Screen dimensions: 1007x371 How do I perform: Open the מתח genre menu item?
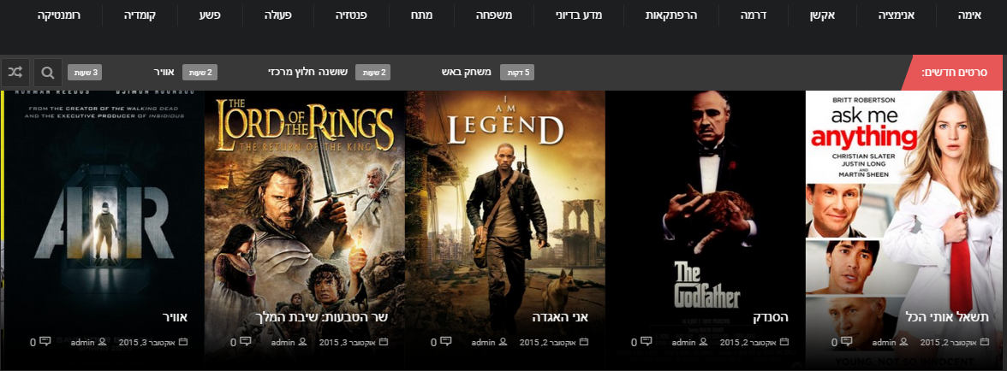pos(421,14)
